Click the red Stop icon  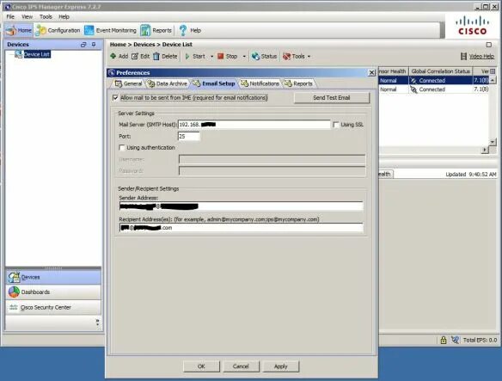(220, 57)
